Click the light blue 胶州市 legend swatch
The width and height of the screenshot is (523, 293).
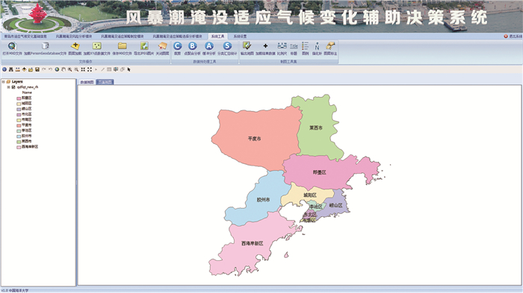tap(19, 136)
